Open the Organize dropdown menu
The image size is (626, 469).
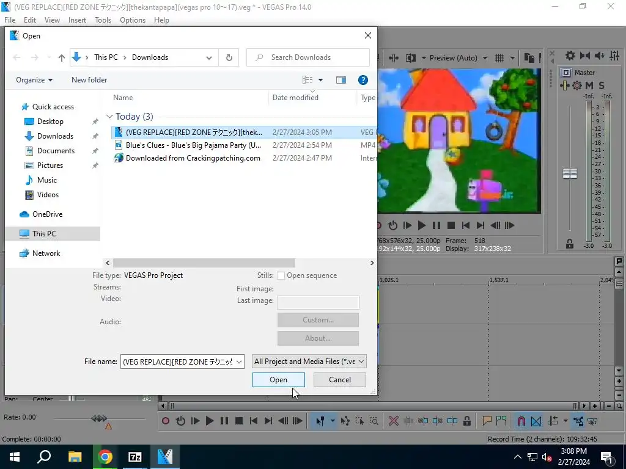(34, 80)
